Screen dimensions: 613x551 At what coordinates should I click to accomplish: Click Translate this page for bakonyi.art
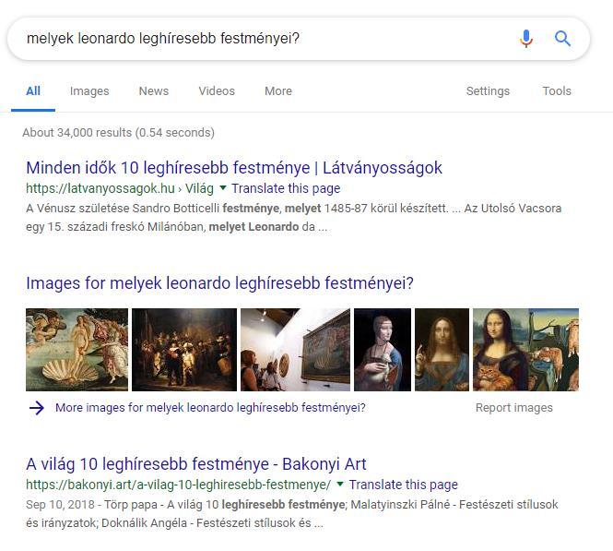pyautogui.click(x=404, y=485)
